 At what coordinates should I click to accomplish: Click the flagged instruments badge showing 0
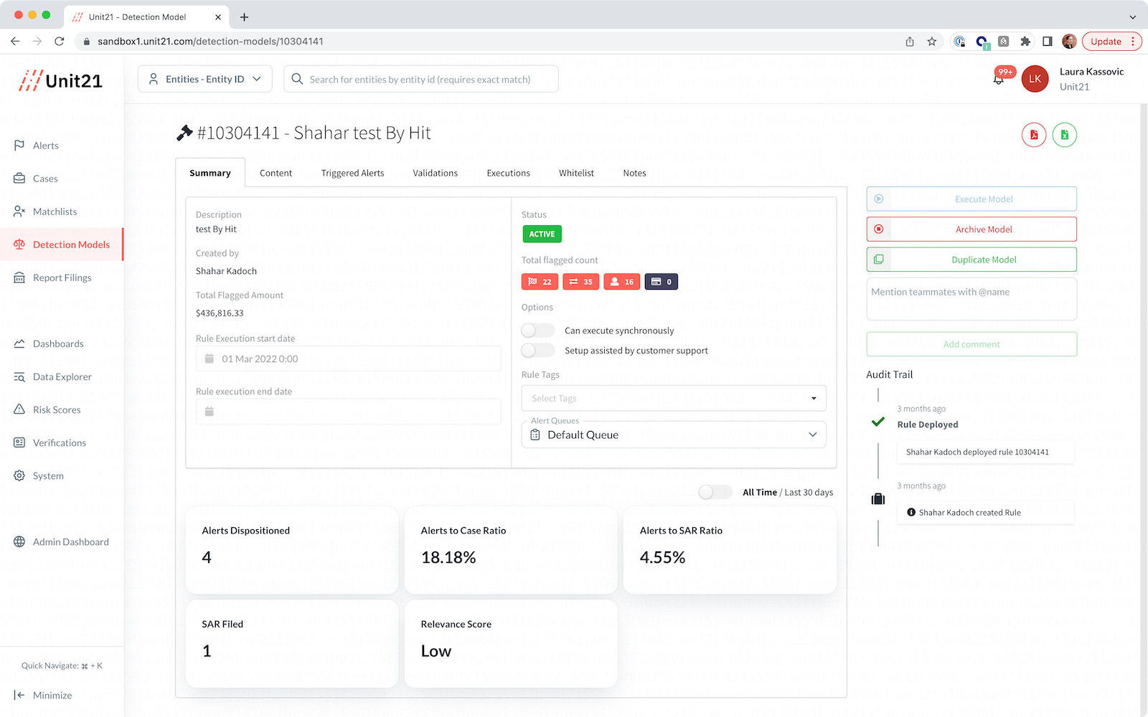point(662,282)
